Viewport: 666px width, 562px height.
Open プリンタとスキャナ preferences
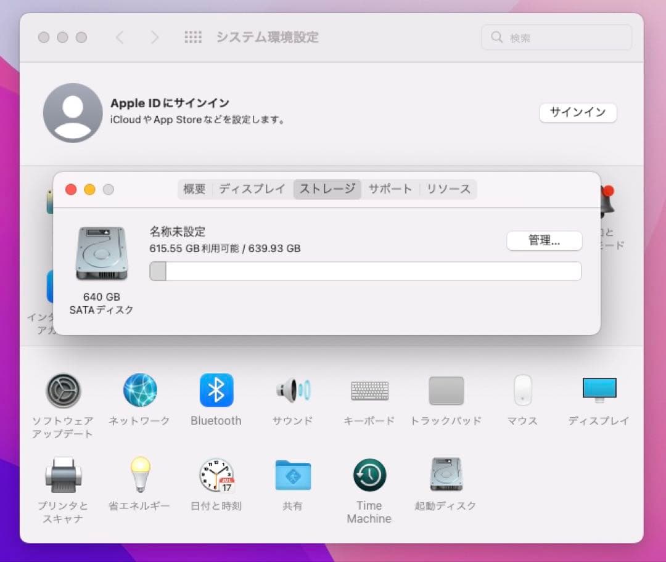click(x=64, y=476)
